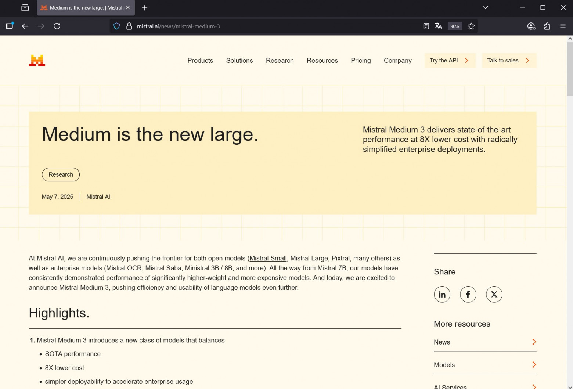Click Try the API button
The image size is (573, 389).
(x=450, y=61)
